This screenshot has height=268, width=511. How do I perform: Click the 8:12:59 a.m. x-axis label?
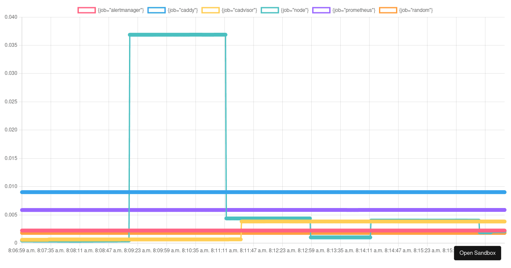point(312,251)
